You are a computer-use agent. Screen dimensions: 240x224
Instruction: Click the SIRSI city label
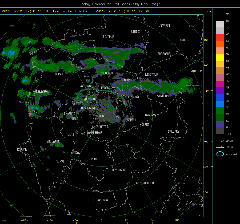pos(60,161)
